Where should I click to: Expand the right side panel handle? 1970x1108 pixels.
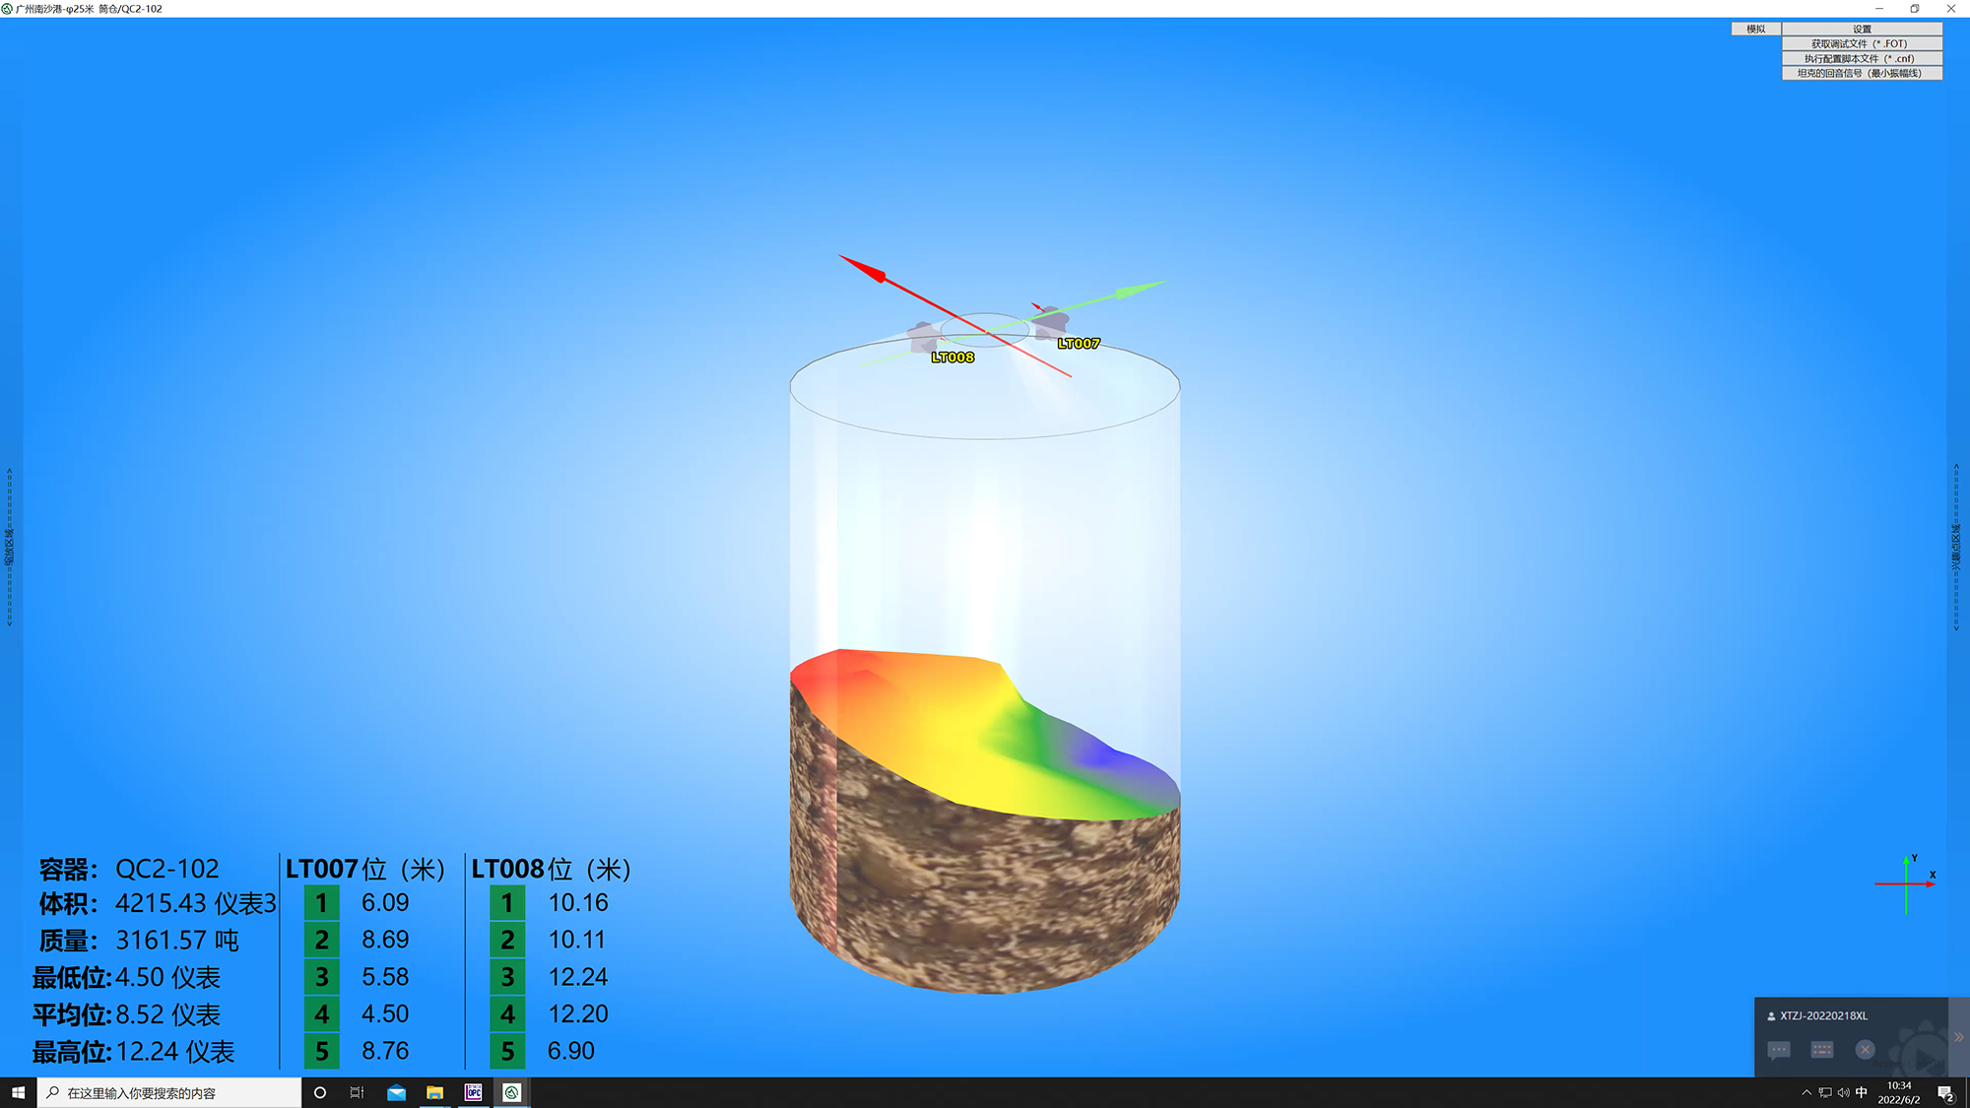tap(1956, 547)
